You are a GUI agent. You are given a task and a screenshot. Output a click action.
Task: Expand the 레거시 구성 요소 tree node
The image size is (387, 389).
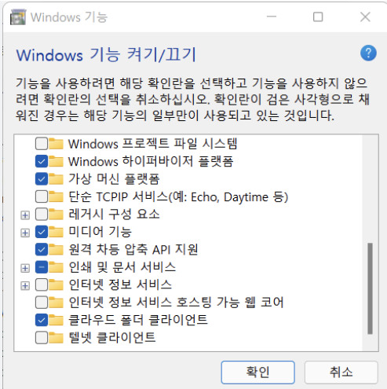pyautogui.click(x=25, y=215)
